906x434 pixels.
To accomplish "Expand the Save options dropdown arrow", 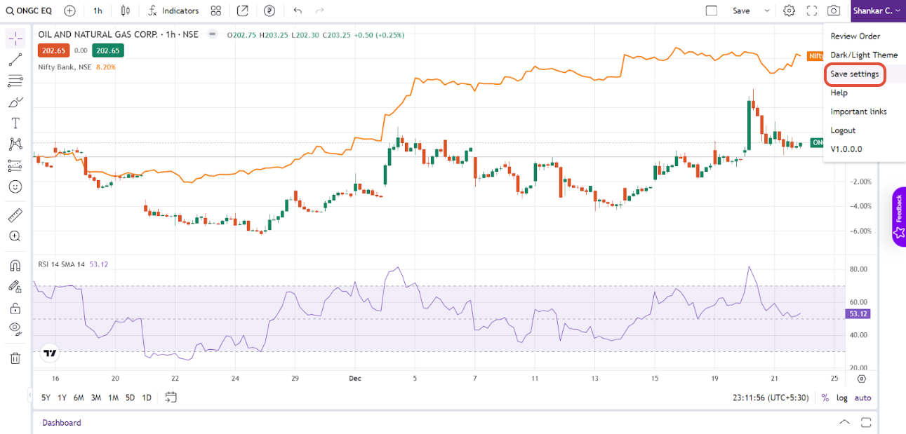I will [x=767, y=11].
